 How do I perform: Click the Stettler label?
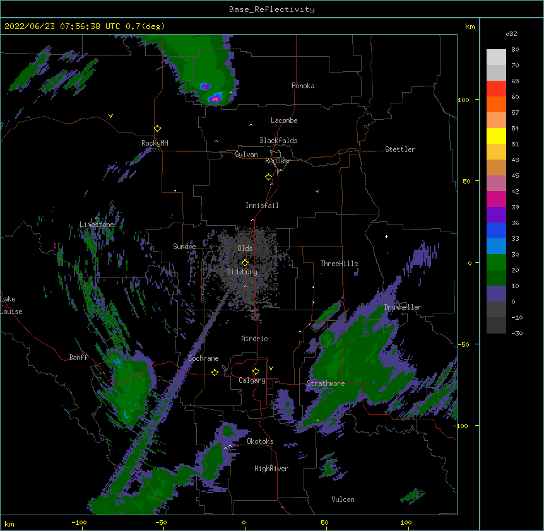pos(400,149)
